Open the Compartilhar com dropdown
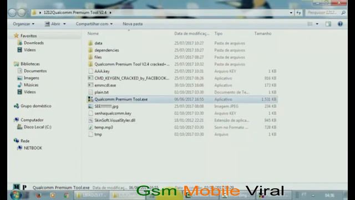 [x=94, y=24]
